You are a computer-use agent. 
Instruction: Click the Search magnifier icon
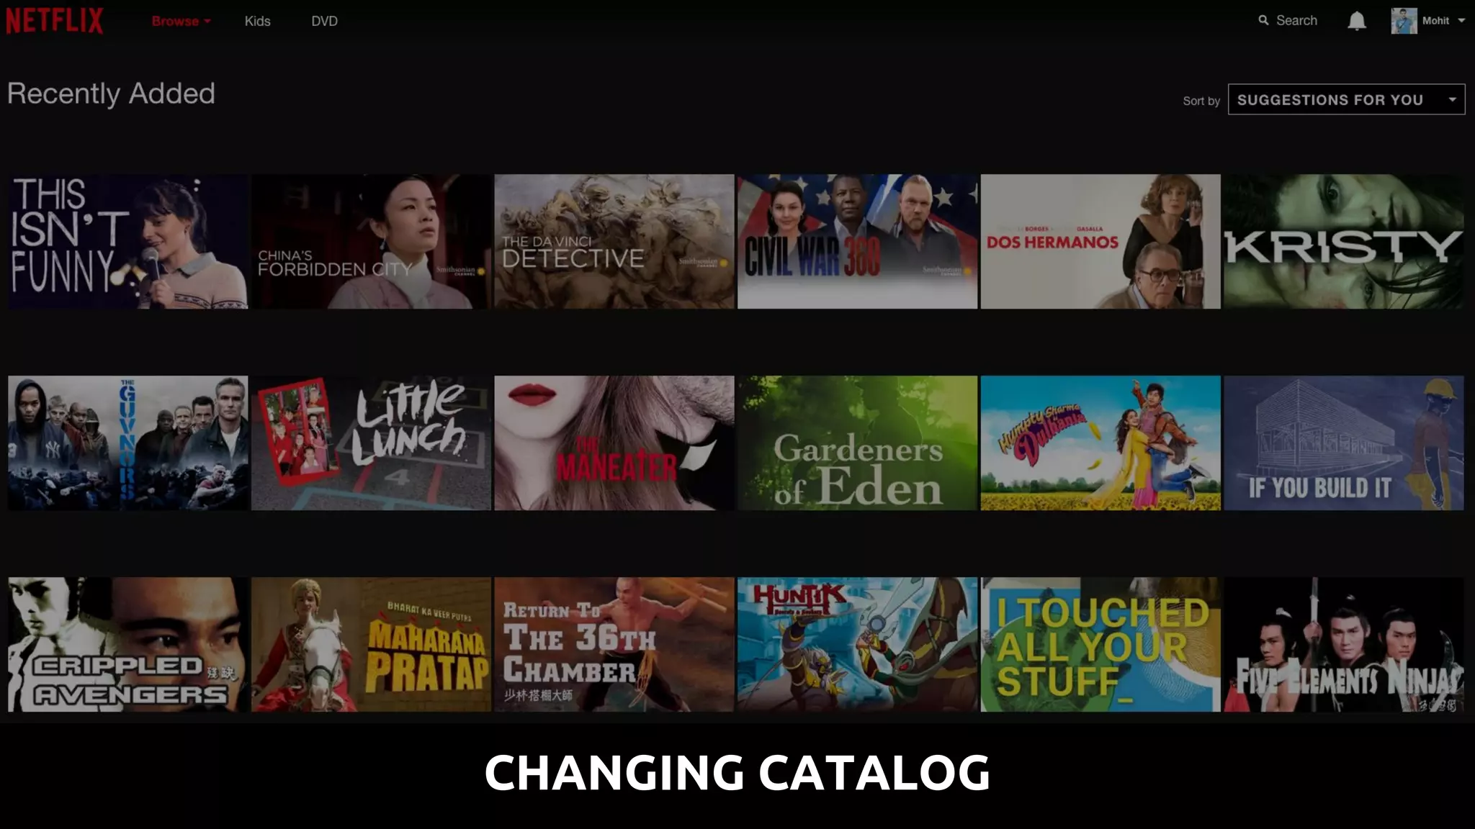pyautogui.click(x=1263, y=20)
